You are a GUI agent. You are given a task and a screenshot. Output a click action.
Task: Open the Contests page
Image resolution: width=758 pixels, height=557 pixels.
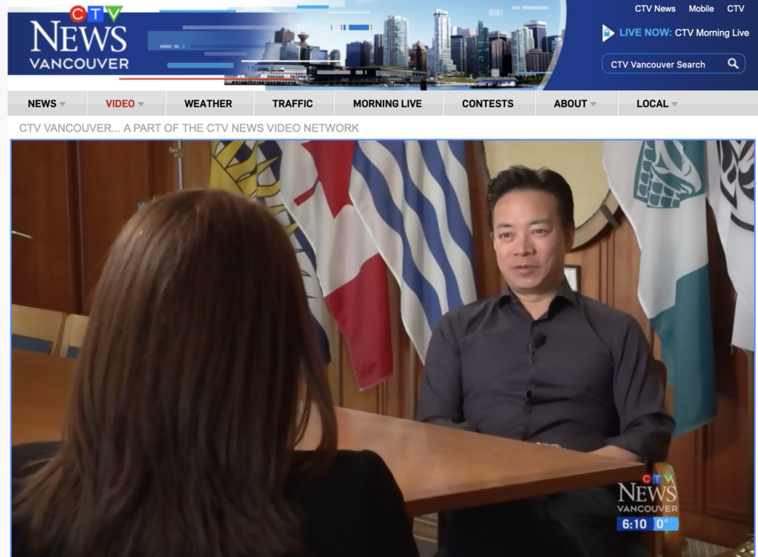488,104
